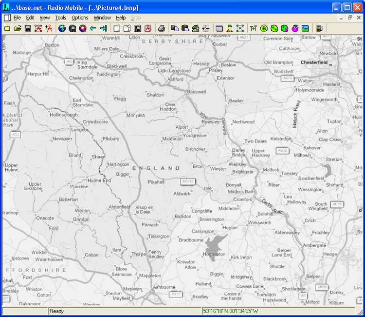365x317 pixels.
Task: Click the green terrain Merge pictures icon
Action: [x=196, y=28]
